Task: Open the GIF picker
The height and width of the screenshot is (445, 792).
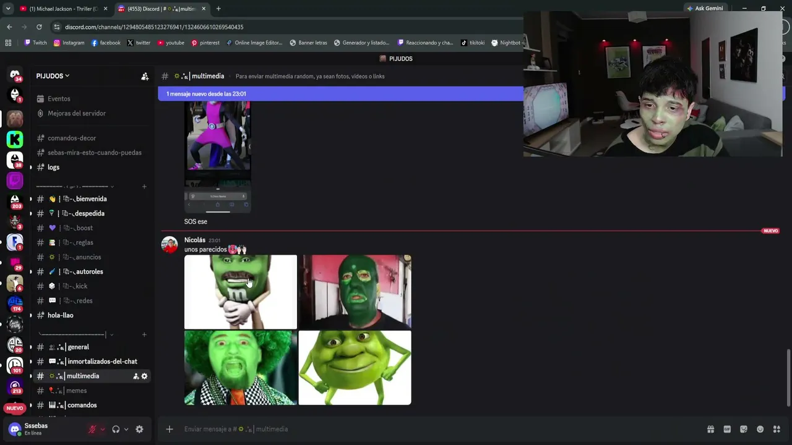Action: (727, 429)
